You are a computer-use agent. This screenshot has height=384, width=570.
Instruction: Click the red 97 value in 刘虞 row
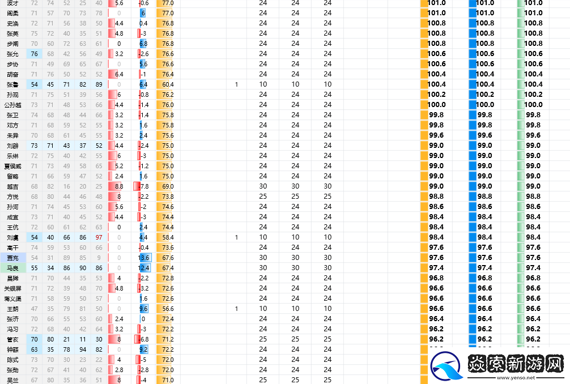(99, 237)
